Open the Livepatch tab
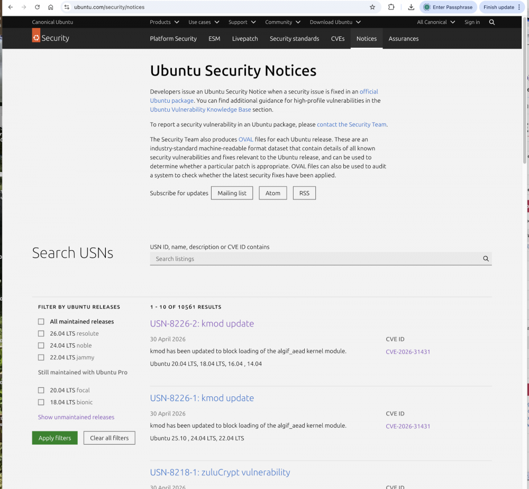The width and height of the screenshot is (529, 489). point(245,39)
